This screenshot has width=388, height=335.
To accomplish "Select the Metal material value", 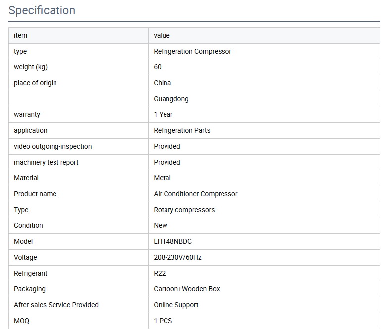I will [x=162, y=178].
